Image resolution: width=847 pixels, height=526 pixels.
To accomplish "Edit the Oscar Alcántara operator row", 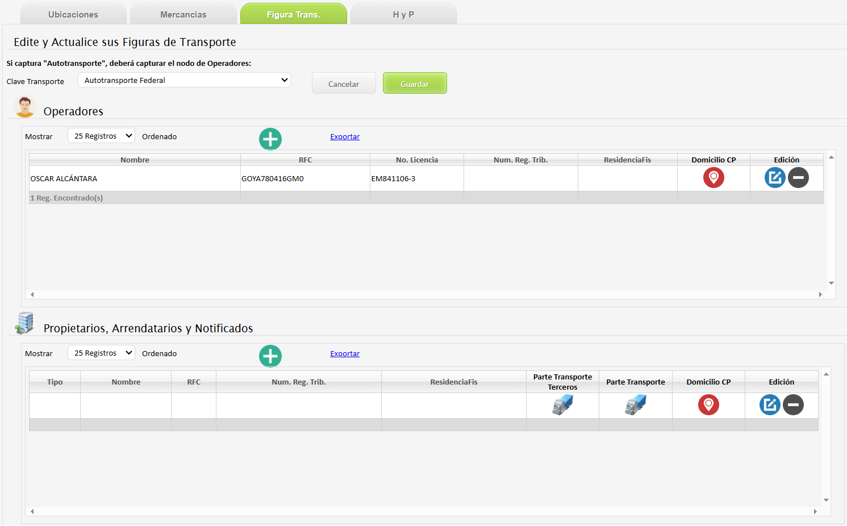I will pos(775,178).
